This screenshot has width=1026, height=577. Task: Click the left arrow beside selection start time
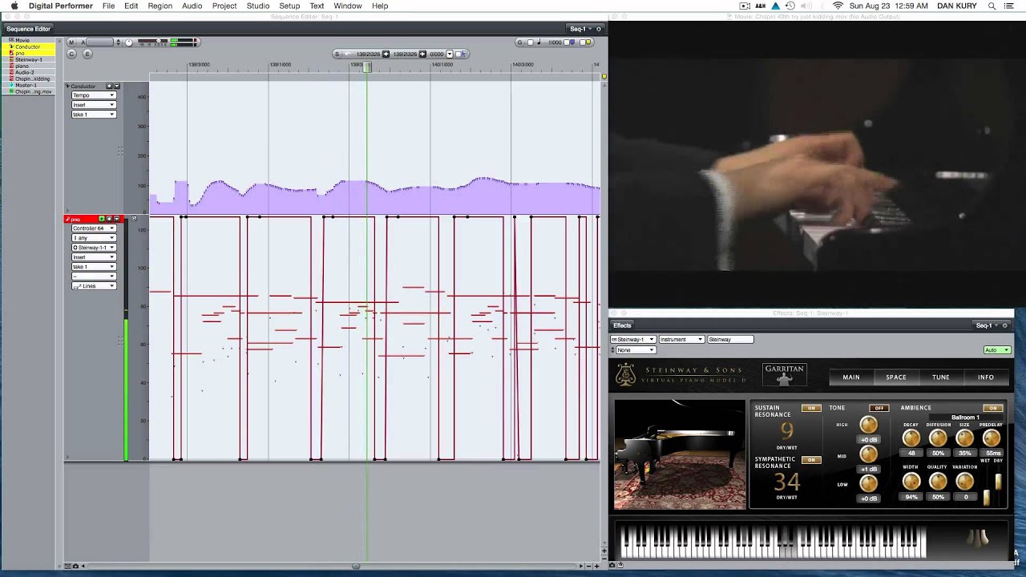pos(386,54)
